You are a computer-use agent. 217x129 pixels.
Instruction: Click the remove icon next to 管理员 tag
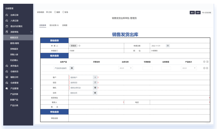coord(80,46)
